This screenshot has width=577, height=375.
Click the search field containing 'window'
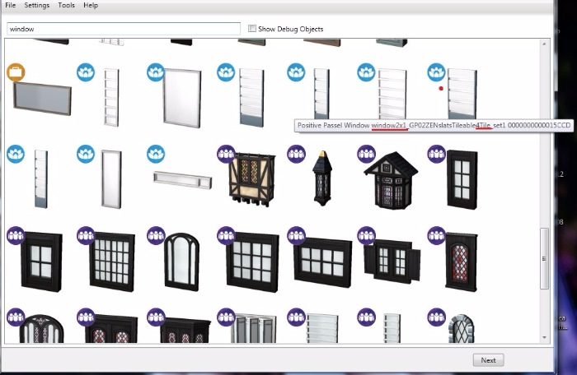(x=124, y=29)
